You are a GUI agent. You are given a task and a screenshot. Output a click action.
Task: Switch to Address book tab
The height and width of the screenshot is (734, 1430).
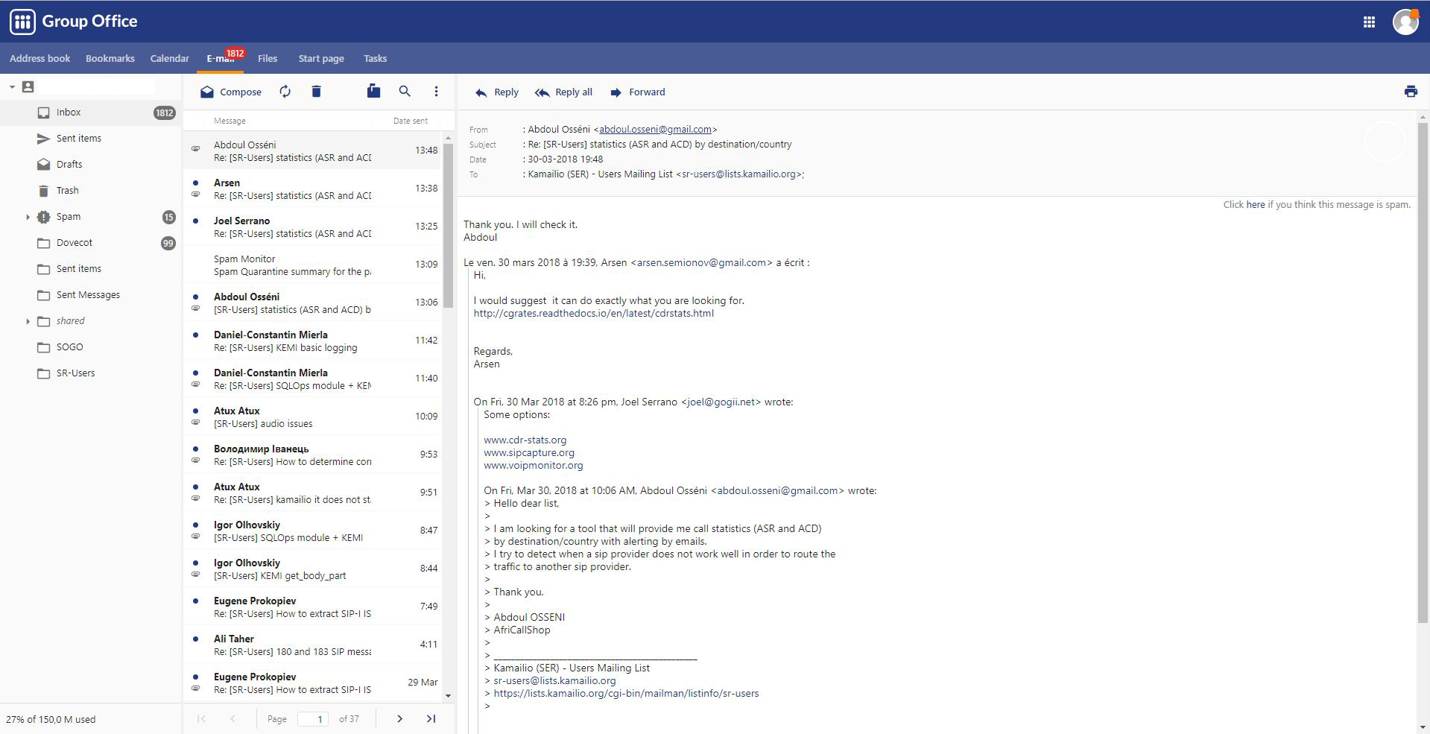click(39, 58)
